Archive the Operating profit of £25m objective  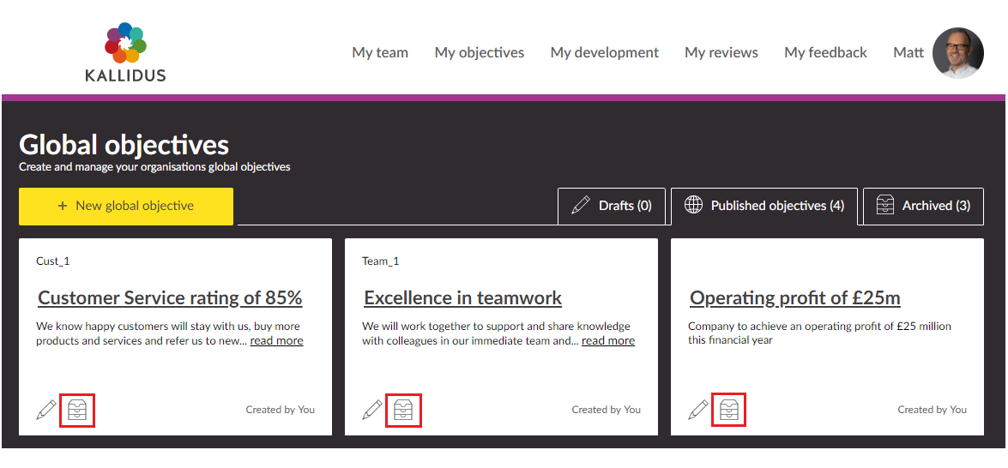(x=729, y=410)
